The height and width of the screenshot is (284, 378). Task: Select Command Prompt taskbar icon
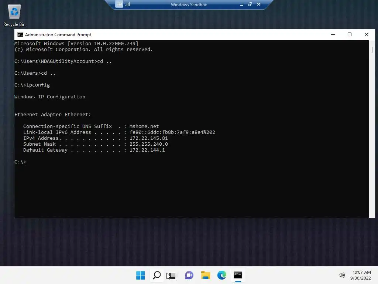[238, 275]
